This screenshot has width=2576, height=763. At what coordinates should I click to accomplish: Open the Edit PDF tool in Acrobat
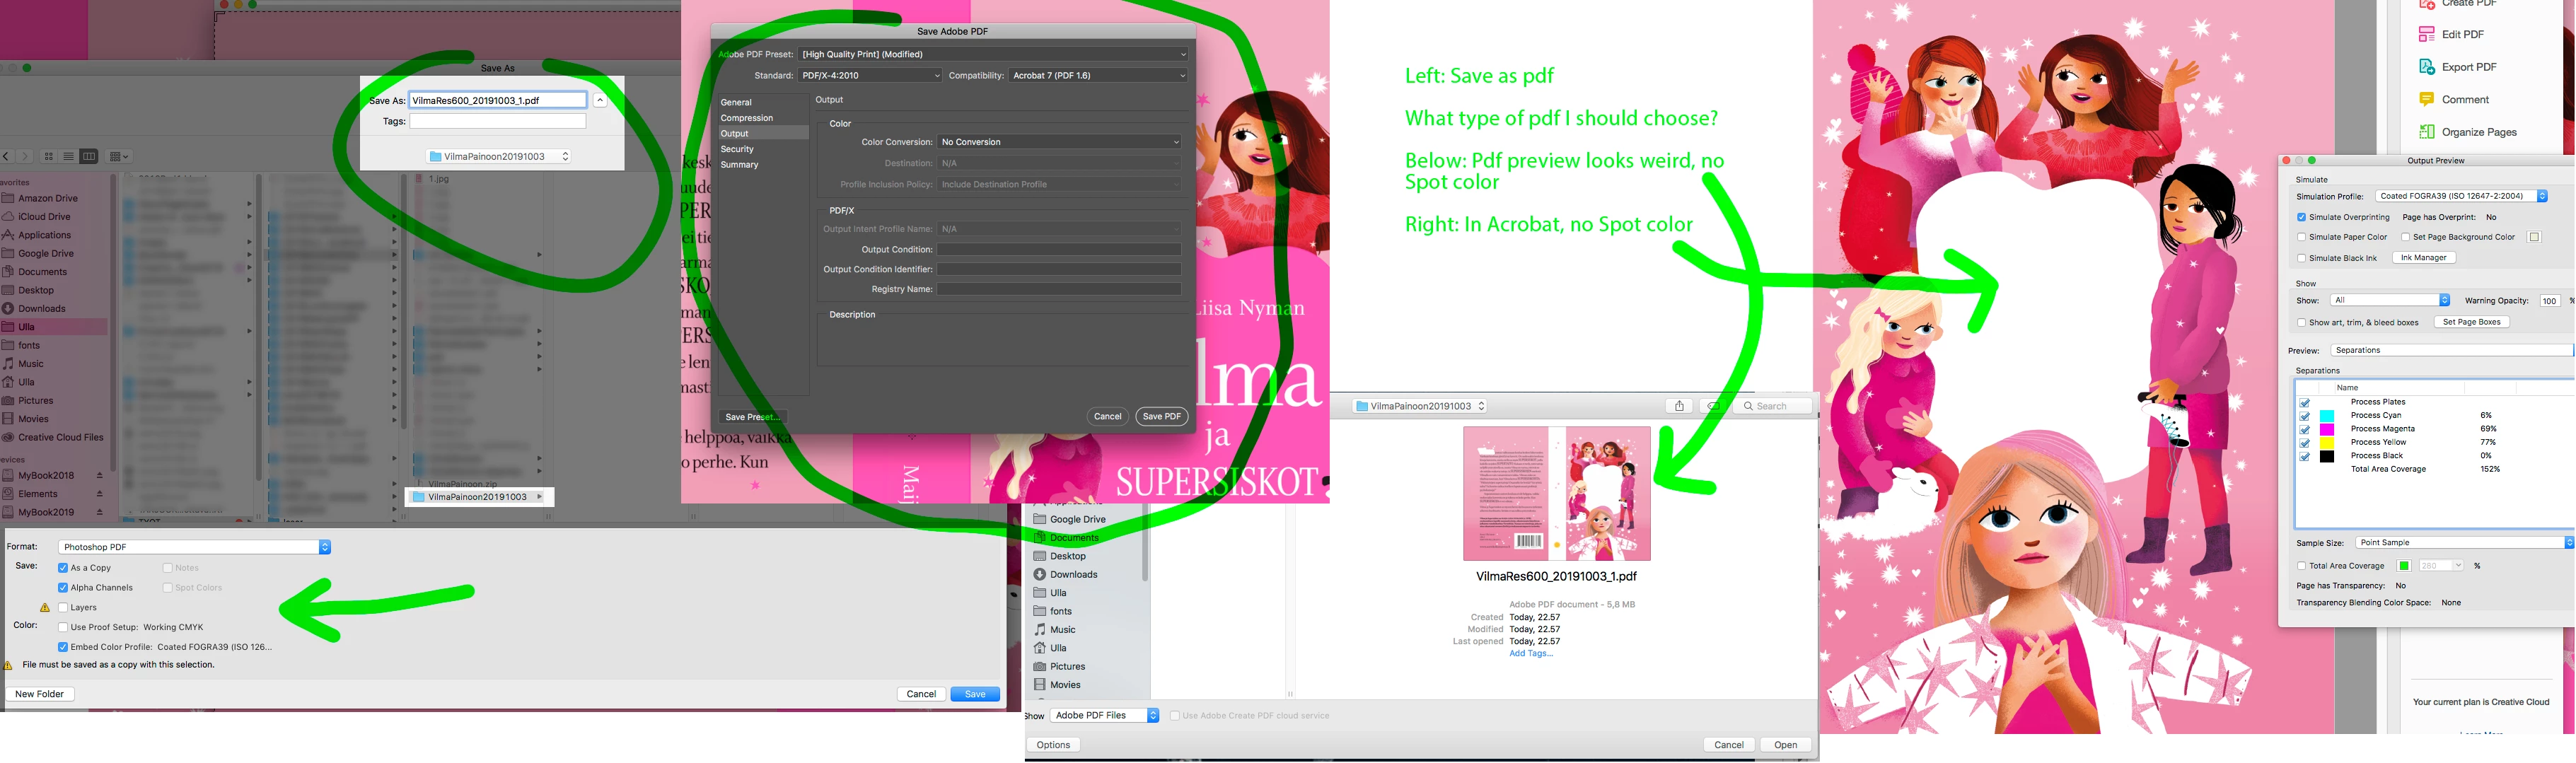coord(2450,34)
